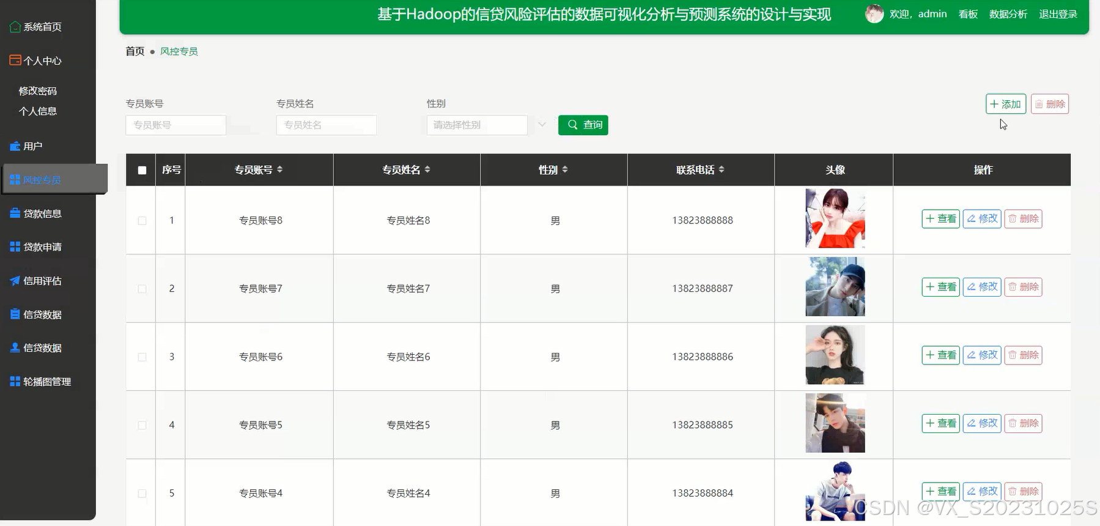Open 修改密码 in sidebar
This screenshot has height=526, width=1100.
[38, 91]
